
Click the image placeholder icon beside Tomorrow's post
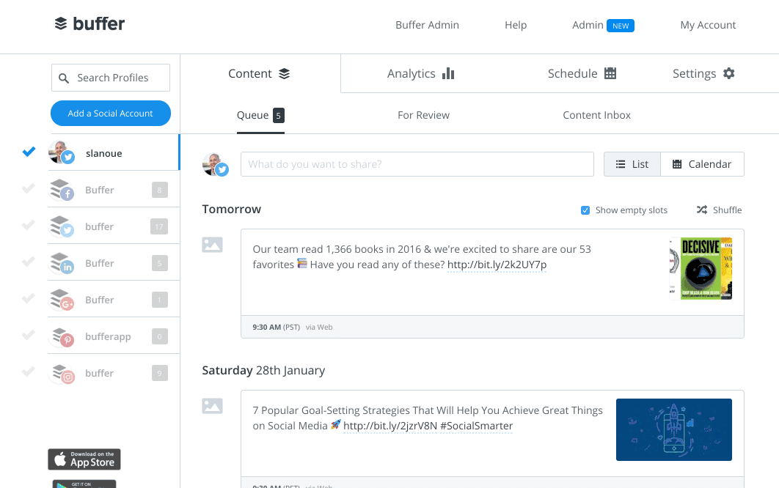click(212, 245)
